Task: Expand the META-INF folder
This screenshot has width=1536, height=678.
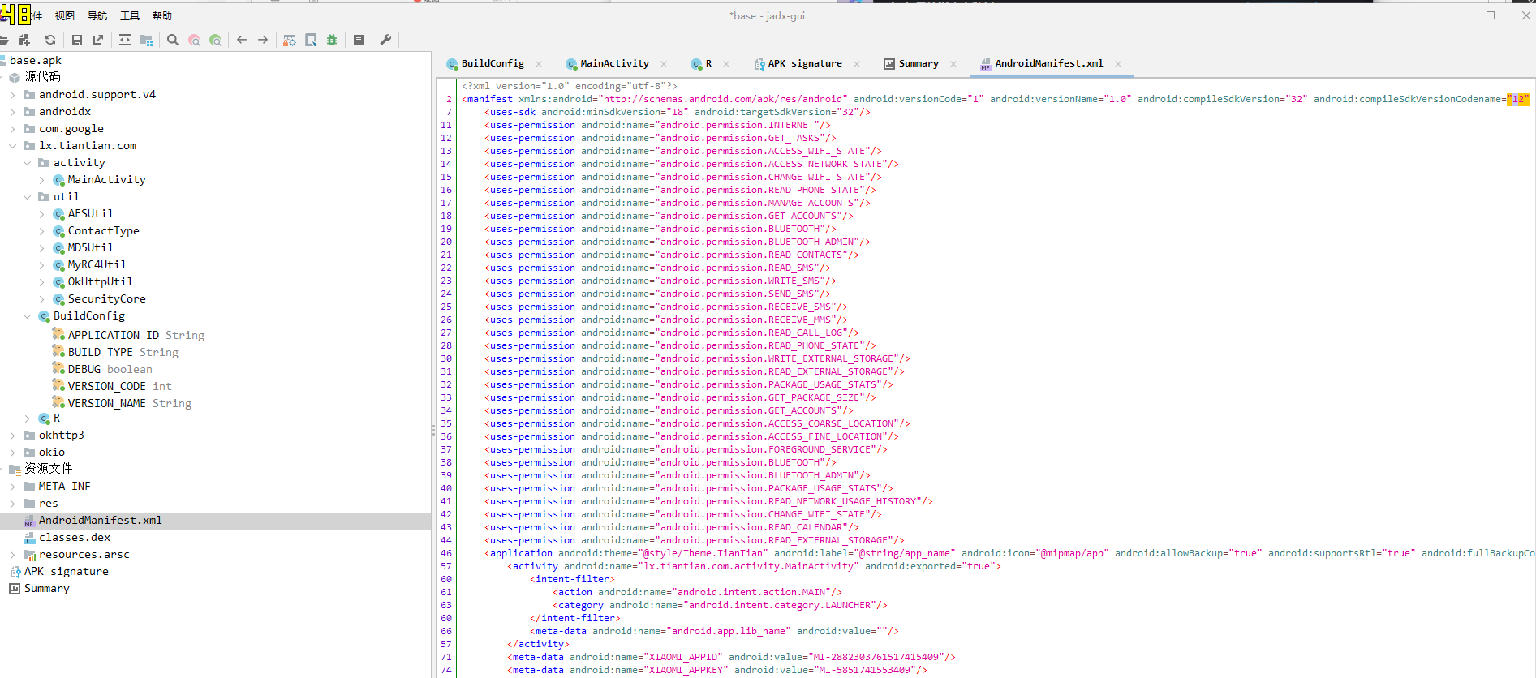Action: coord(12,487)
